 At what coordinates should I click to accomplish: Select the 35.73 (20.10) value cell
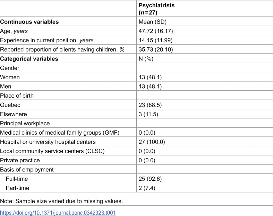[156, 49]
